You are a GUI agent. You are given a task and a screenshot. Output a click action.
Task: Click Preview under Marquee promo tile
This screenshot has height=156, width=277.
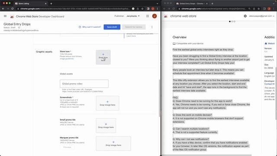67,147
